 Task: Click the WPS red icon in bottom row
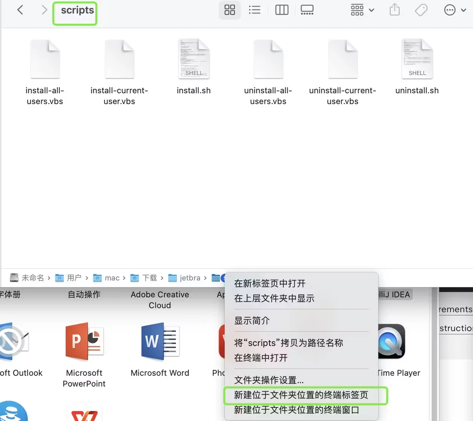click(x=84, y=413)
